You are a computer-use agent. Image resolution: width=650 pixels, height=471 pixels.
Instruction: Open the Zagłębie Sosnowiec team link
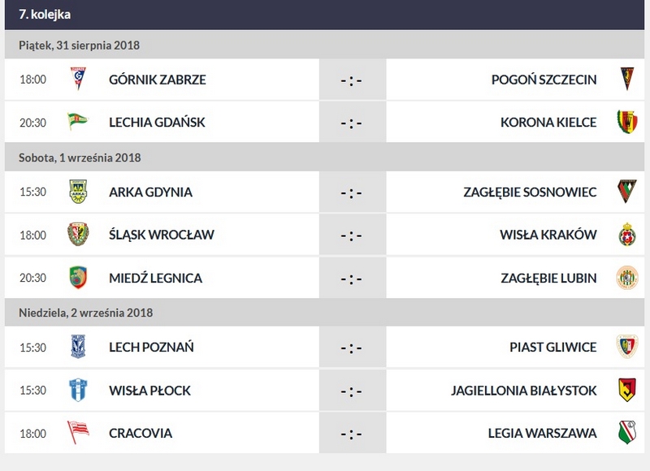coord(531,192)
